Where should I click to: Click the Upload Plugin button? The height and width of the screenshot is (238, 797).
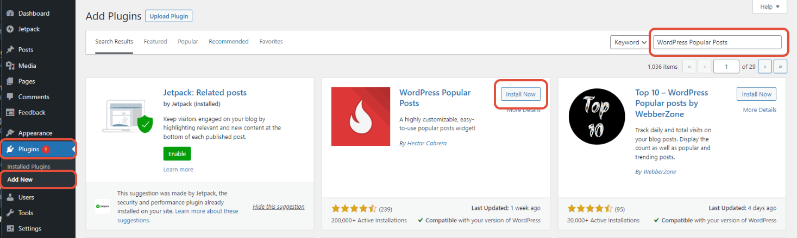point(169,16)
